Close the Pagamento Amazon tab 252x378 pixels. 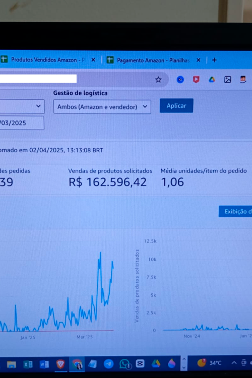[198, 60]
